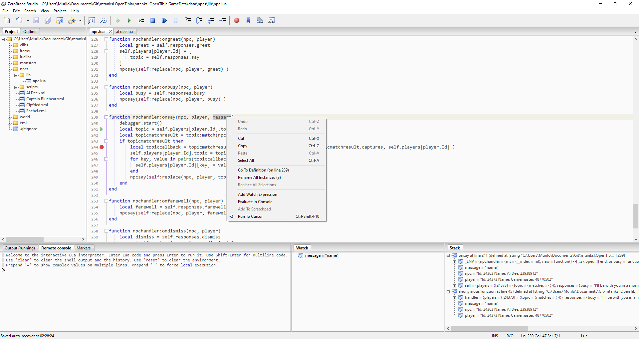
Task: Collapse the lib folder in the project tree
Action: pos(16,75)
